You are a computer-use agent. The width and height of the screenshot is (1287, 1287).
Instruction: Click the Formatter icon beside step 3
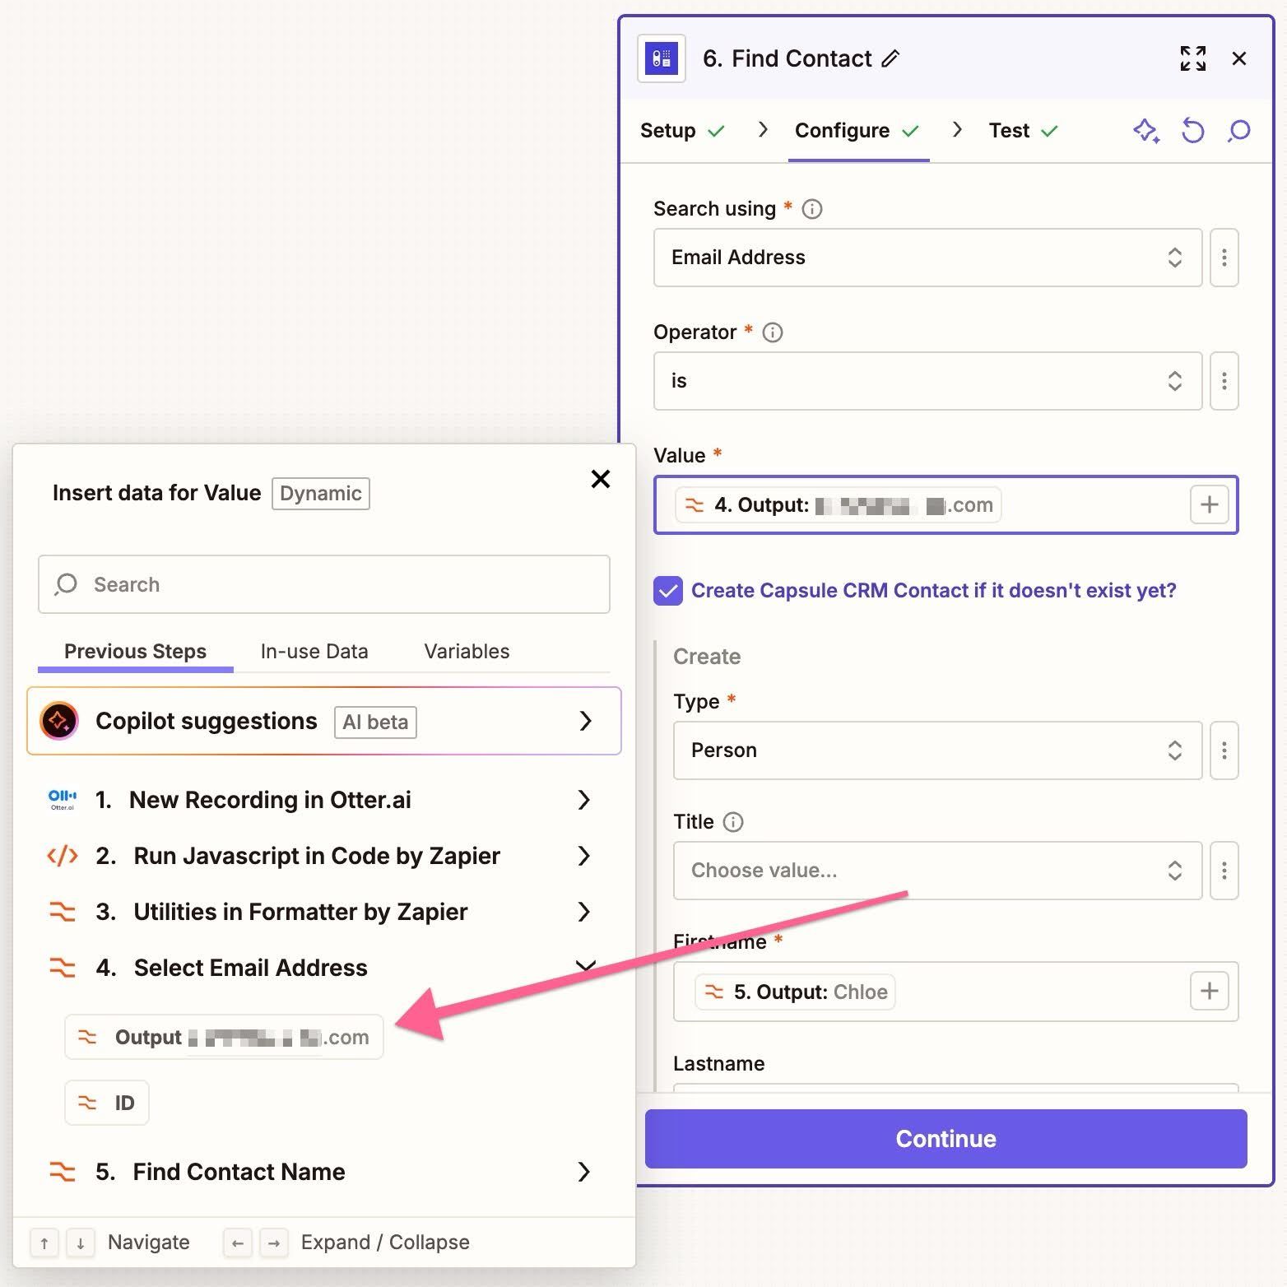61,911
